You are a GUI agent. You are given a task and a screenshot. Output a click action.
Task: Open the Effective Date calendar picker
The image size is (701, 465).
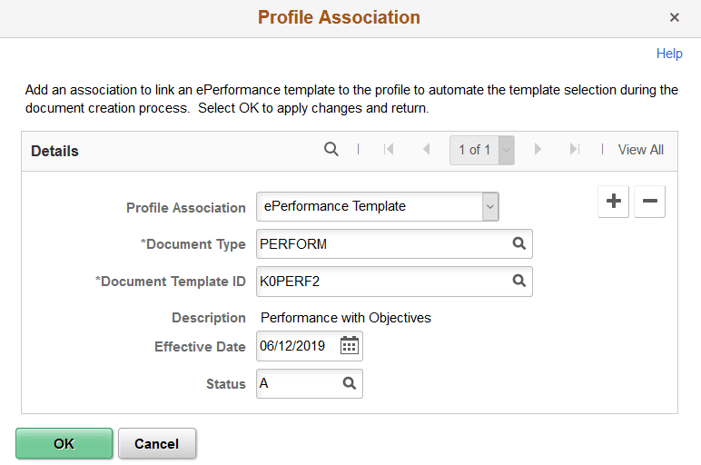(350, 346)
